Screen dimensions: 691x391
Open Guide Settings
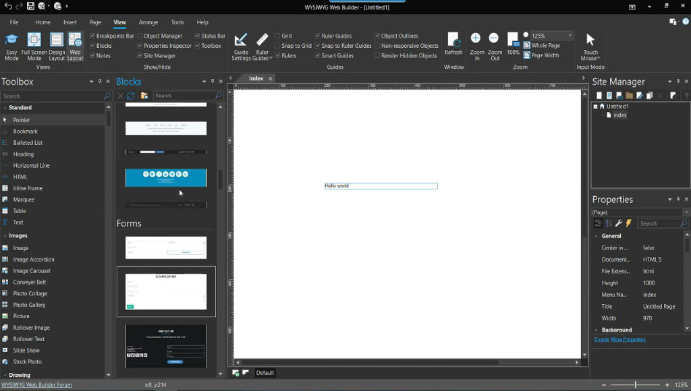241,47
